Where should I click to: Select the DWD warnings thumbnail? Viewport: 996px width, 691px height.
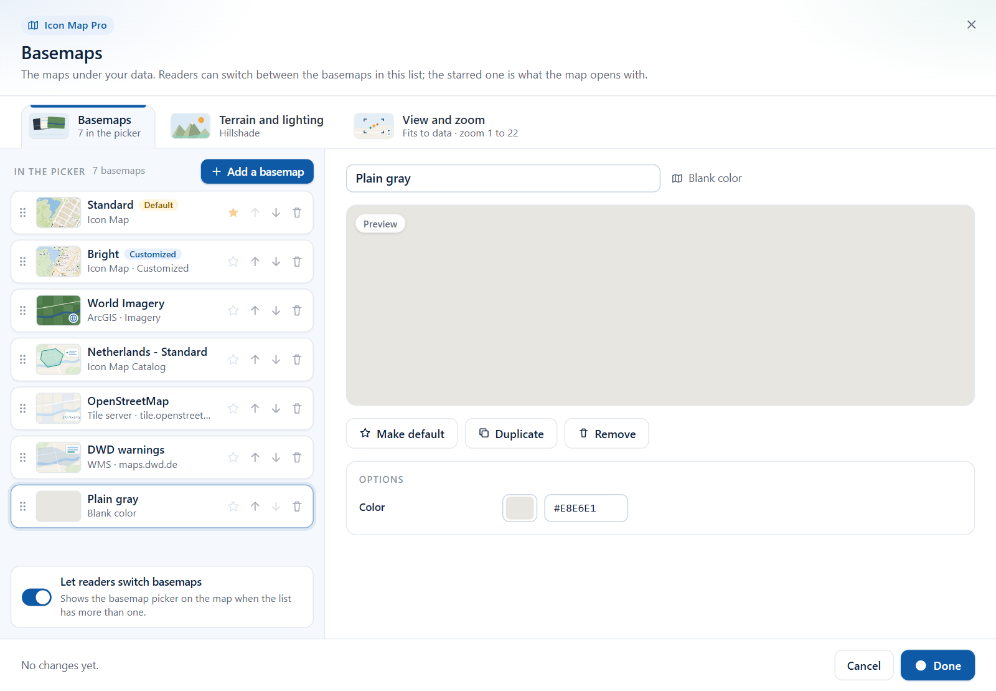[x=59, y=457]
